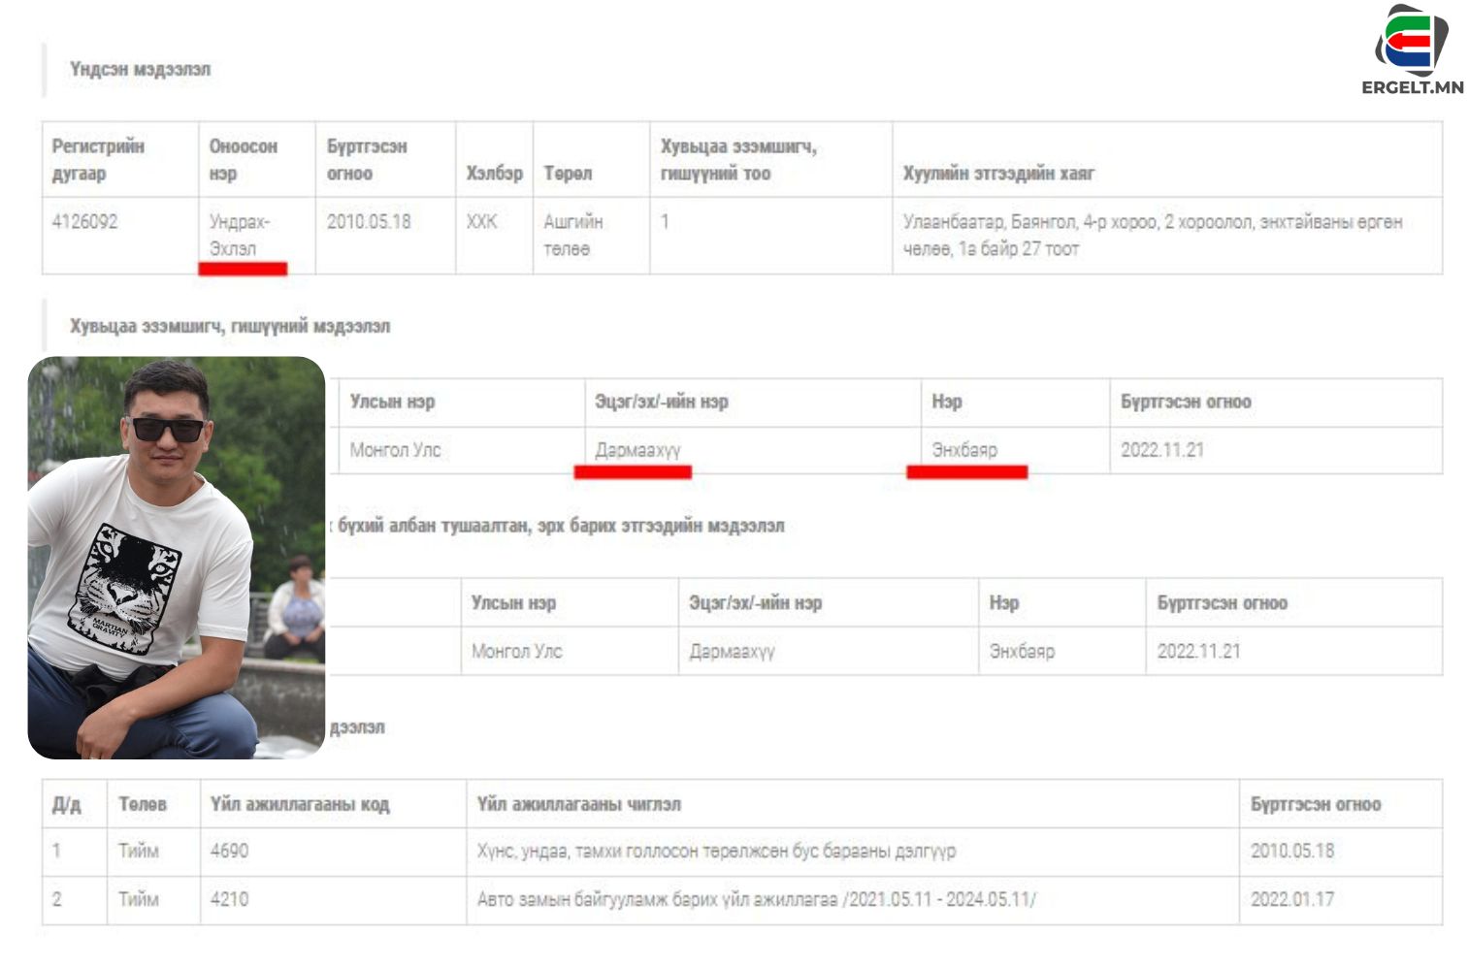Click the red-underlined Энхбаяр name
Screen dimensions: 1469x967
964,450
